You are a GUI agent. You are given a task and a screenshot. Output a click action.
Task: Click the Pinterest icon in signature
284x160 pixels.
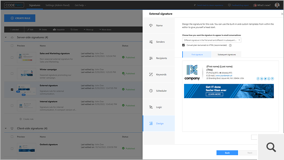[272, 78]
